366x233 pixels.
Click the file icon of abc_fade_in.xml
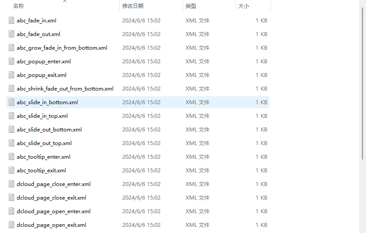pos(11,21)
